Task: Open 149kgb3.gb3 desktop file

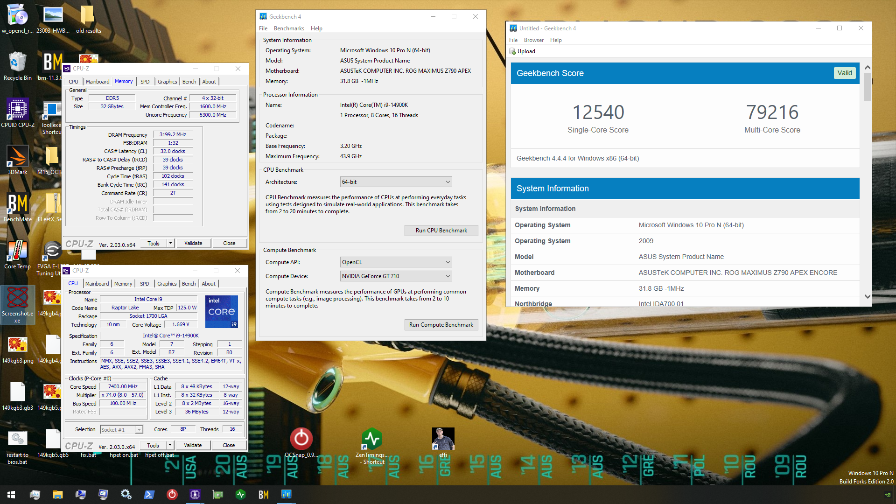Action: point(18,396)
